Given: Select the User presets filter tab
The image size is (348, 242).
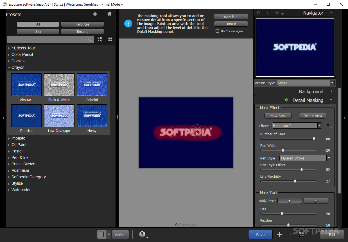Looking at the screenshot, I should pyautogui.click(x=38, y=32).
